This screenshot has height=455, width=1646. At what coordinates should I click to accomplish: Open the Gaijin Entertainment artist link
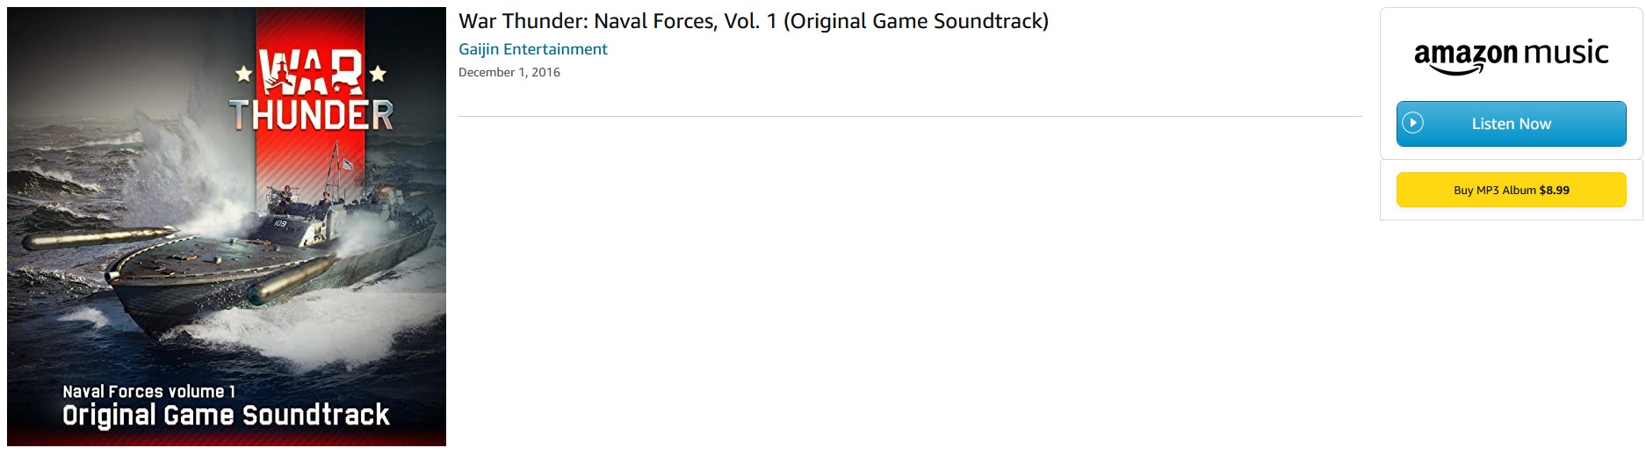532,49
